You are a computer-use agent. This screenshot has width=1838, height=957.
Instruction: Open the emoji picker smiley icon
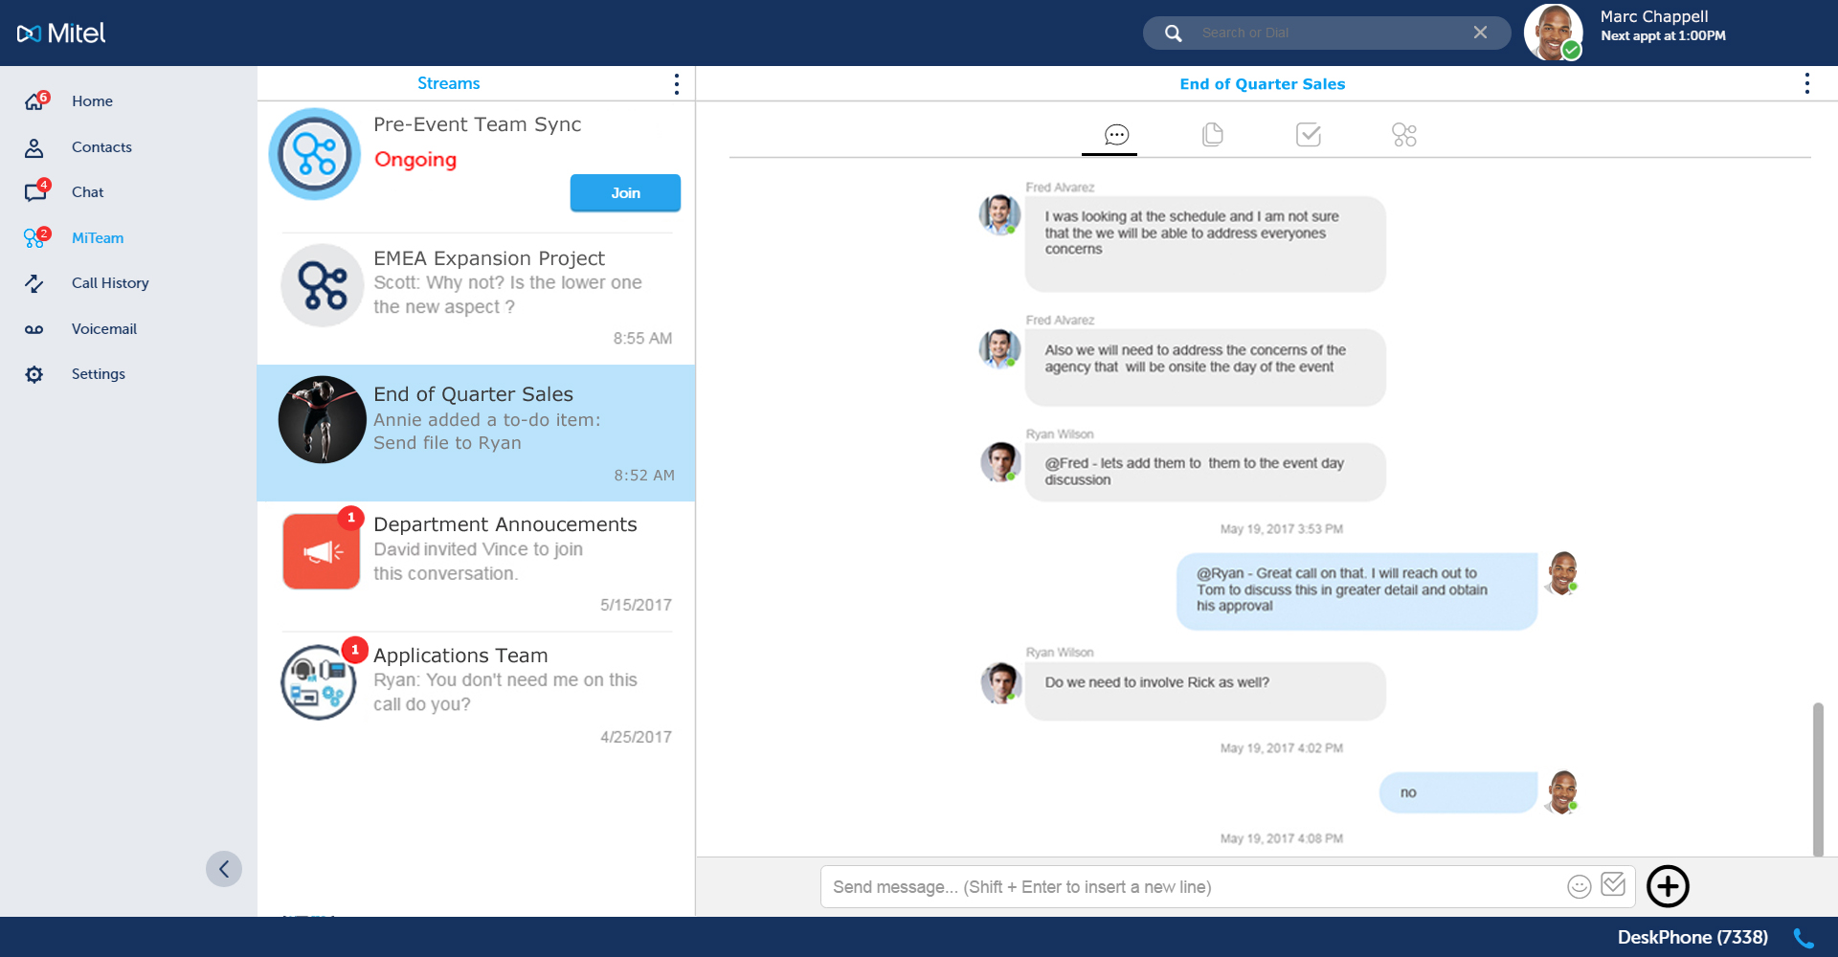click(1579, 887)
